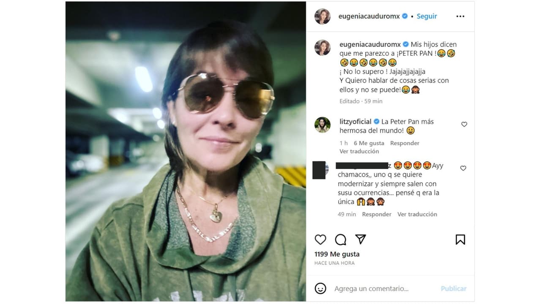
Task: Click the Seguir button
Action: [x=427, y=16]
